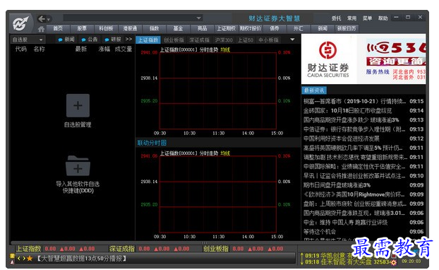Viewport: 439px width, 270px height.
Task: Click the 联动分时图 header
Action: pyautogui.click(x=152, y=143)
